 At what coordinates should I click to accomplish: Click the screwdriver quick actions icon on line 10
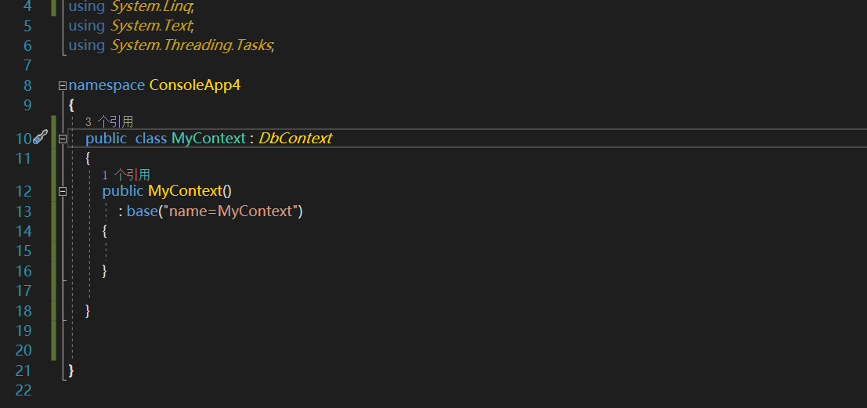tap(41, 137)
